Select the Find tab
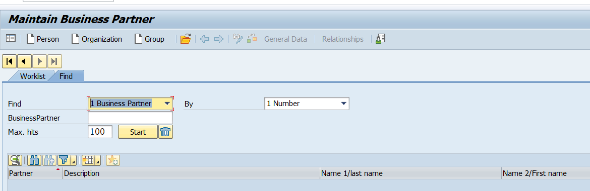The height and width of the screenshot is (191, 590). [66, 76]
